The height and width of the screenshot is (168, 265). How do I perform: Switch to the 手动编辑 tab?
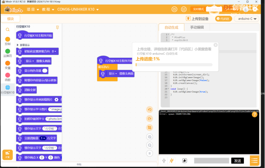[197, 27]
